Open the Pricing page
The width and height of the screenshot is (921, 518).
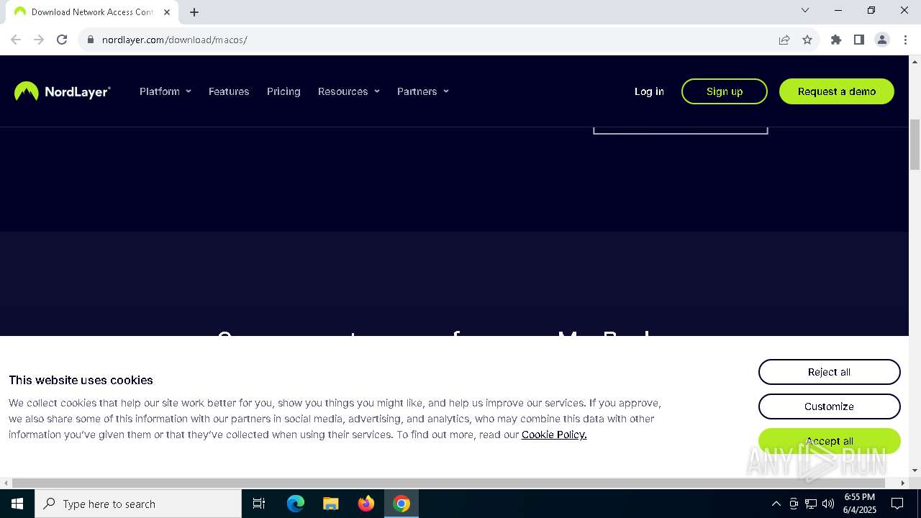[283, 91]
